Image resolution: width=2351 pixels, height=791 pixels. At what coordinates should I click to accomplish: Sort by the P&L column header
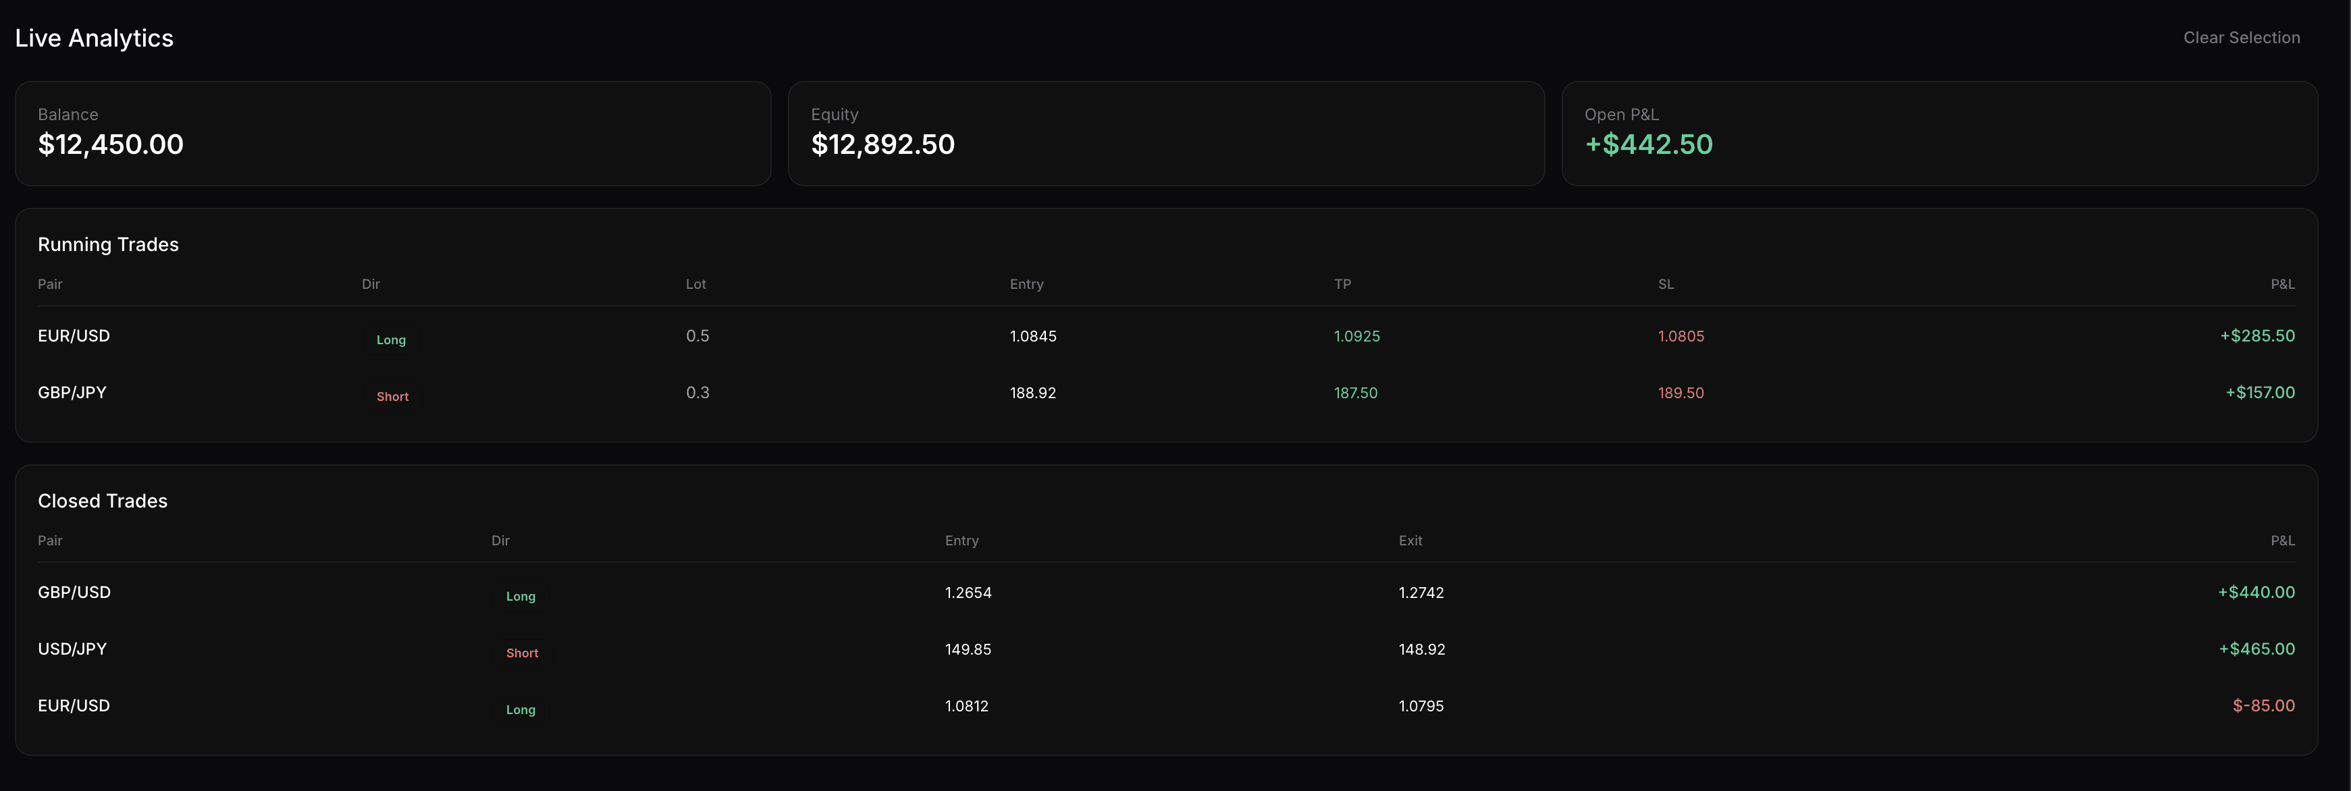[x=2283, y=283]
